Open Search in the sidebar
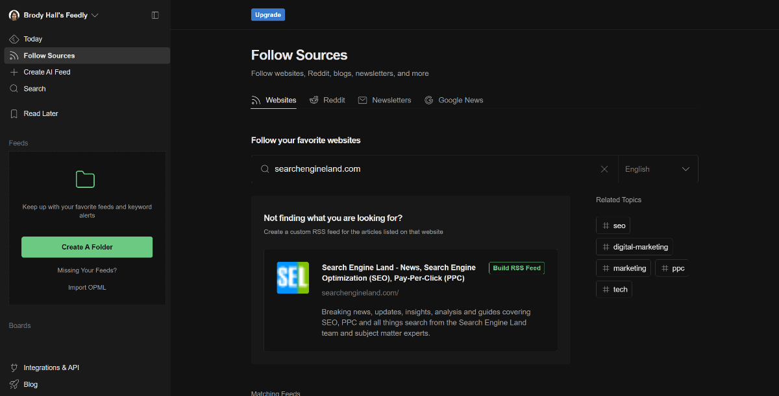779x396 pixels. [87, 89]
